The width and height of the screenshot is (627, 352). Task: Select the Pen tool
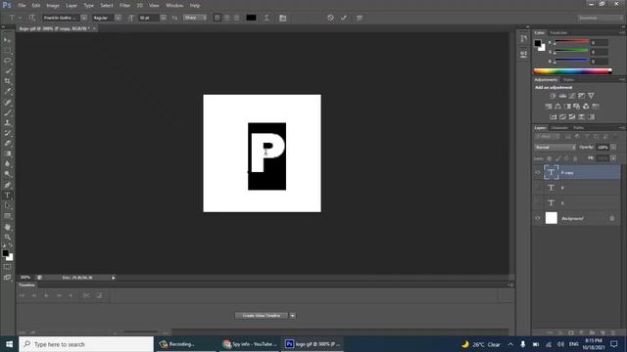7,185
